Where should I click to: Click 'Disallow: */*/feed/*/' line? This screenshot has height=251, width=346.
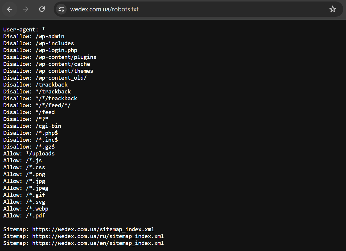pos(37,105)
